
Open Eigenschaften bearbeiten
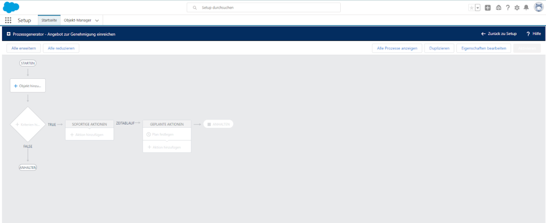(x=484, y=48)
